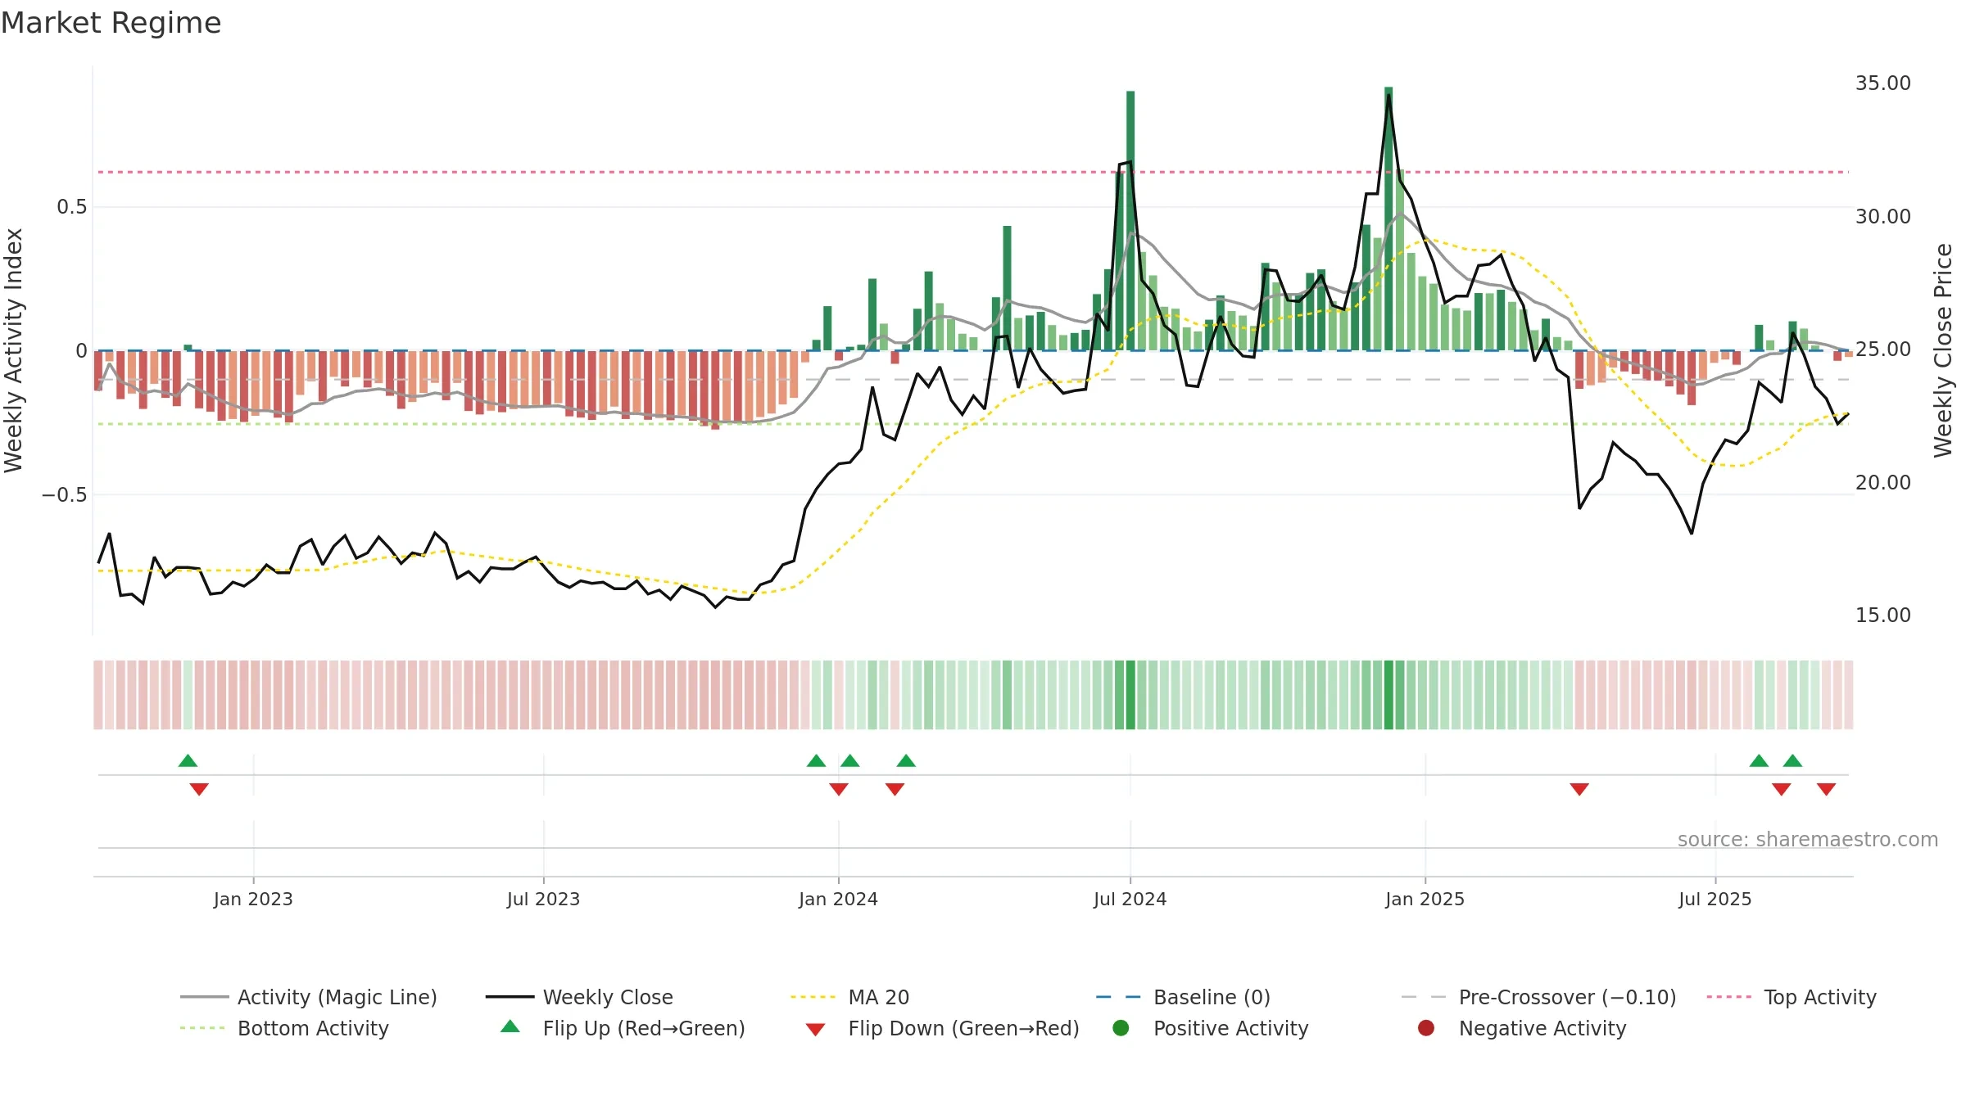Click the first green flip-up triangle after Jul 2025
1966x1105 pixels.
1759,760
